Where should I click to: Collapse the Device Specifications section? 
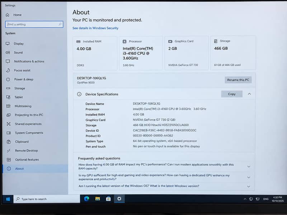[249, 94]
